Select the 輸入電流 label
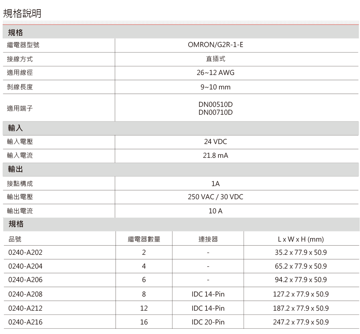 coord(20,155)
